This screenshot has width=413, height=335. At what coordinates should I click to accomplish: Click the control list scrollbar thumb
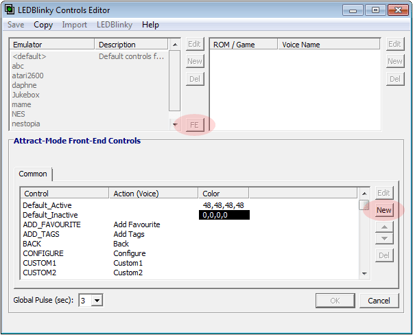(x=364, y=205)
